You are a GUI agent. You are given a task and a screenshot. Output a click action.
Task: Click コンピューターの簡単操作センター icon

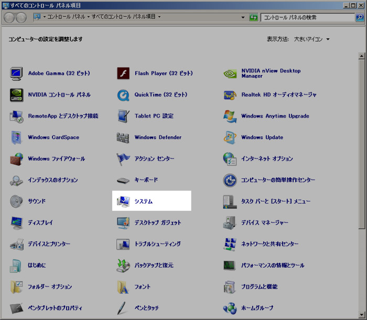pos(230,180)
